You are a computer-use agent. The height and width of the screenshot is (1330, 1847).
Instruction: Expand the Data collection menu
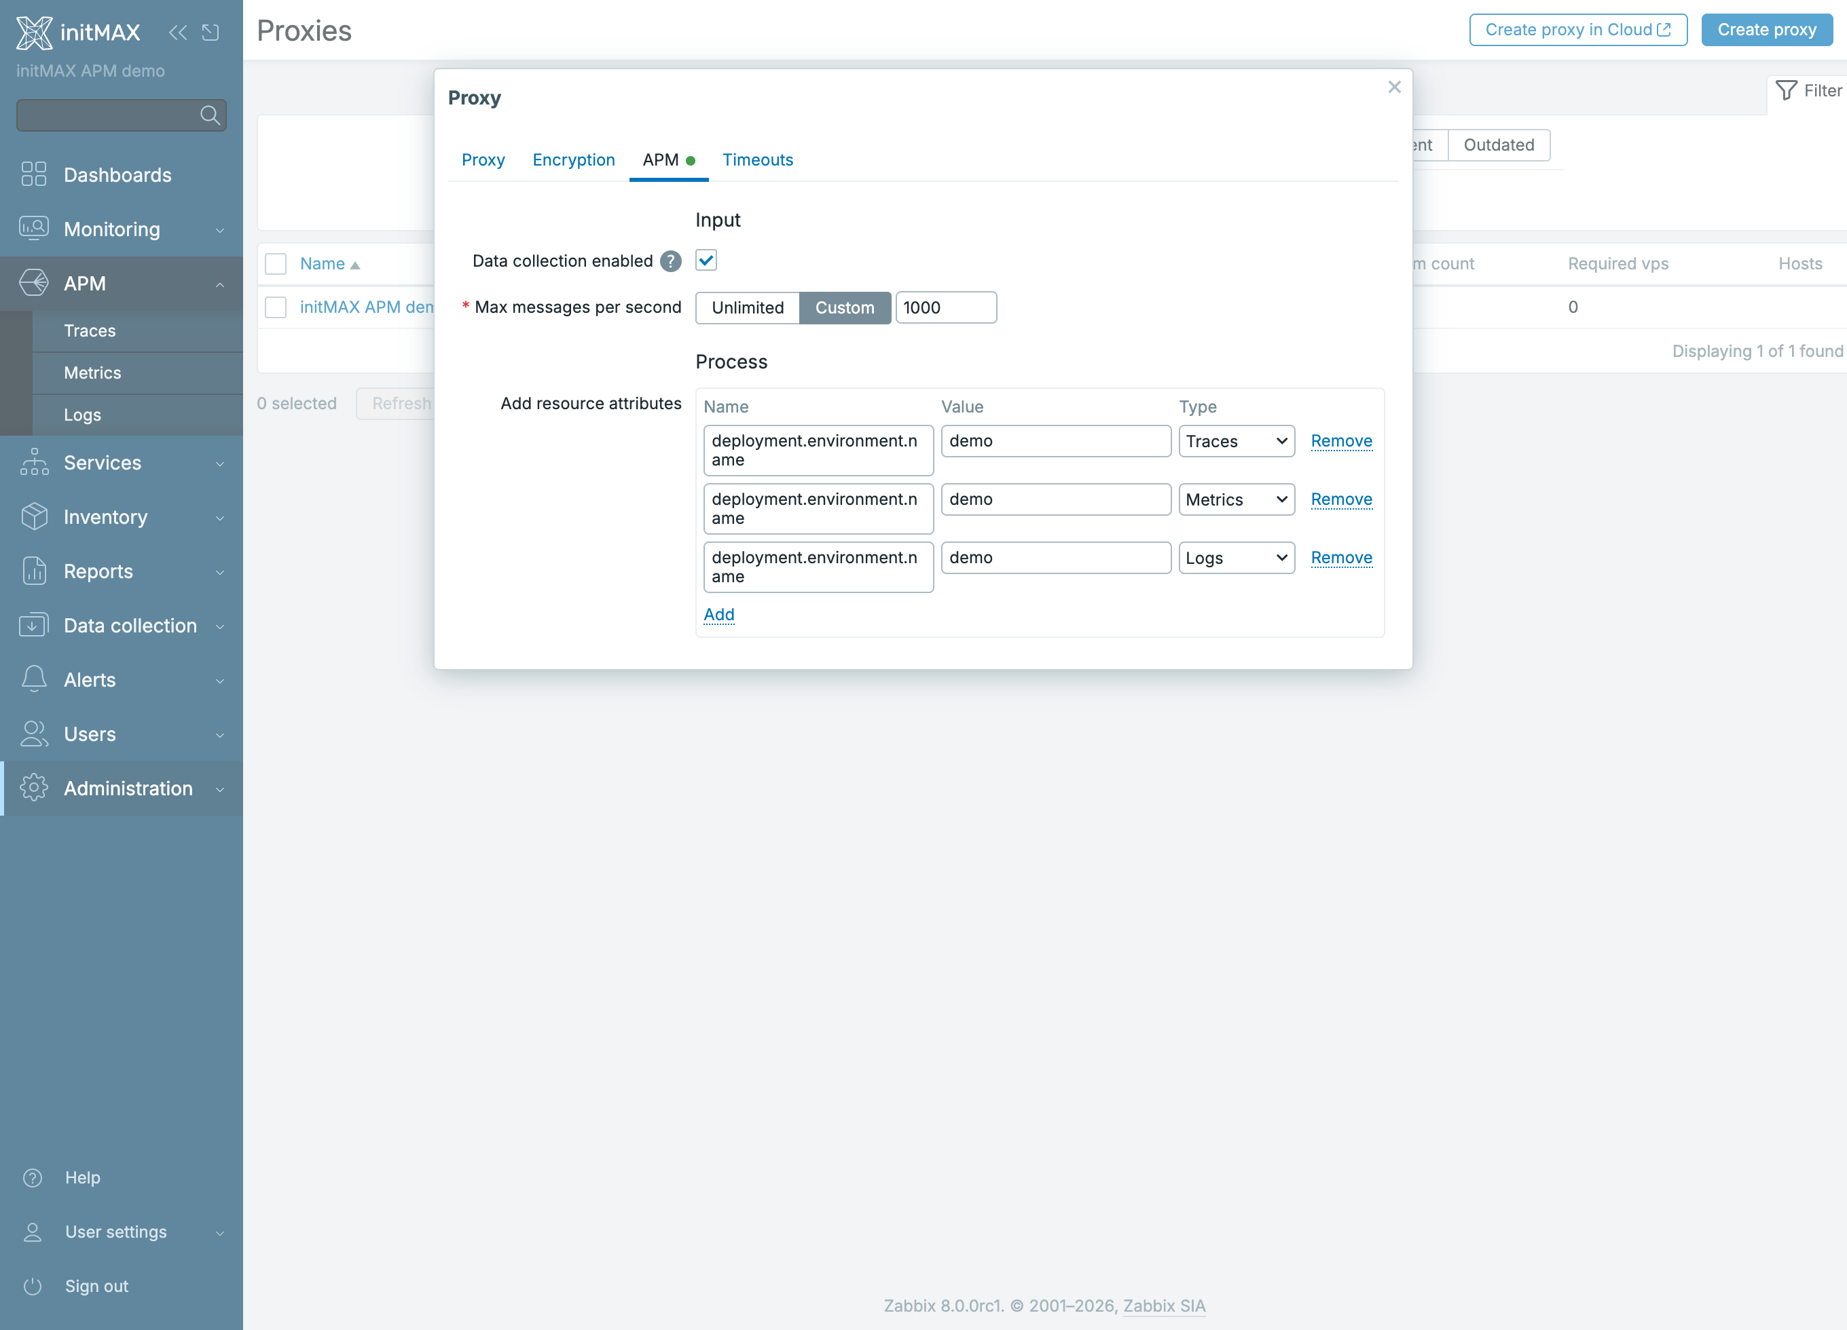pyautogui.click(x=122, y=626)
